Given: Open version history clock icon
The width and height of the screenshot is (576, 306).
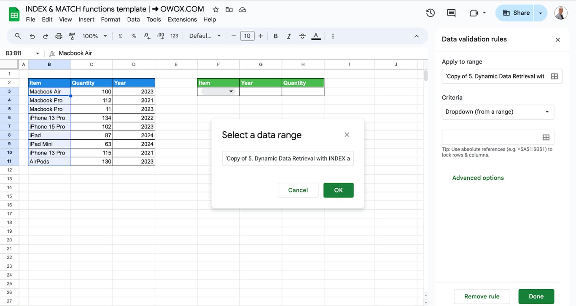Looking at the screenshot, I should click(x=430, y=13).
